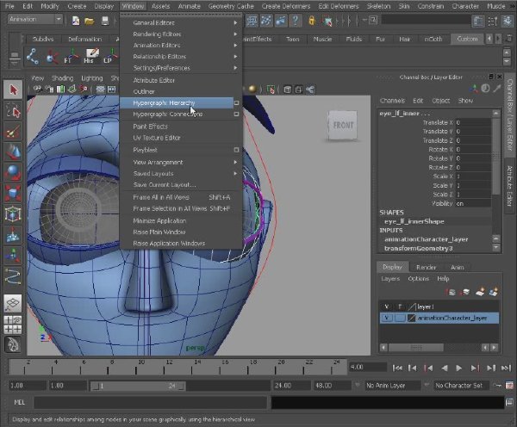This screenshot has width=517, height=427.
Task: Toggle visibility V of animationCharacter_layer
Action: point(386,318)
